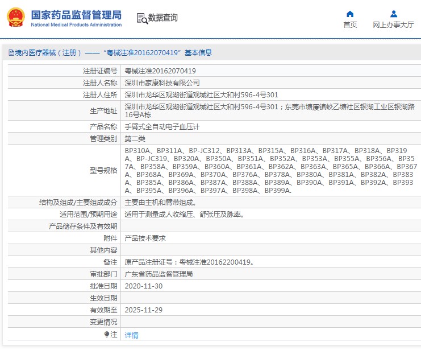Screen dimensions: 421x350
Task: Click the 管理类别 row label
Action: [x=103, y=139]
